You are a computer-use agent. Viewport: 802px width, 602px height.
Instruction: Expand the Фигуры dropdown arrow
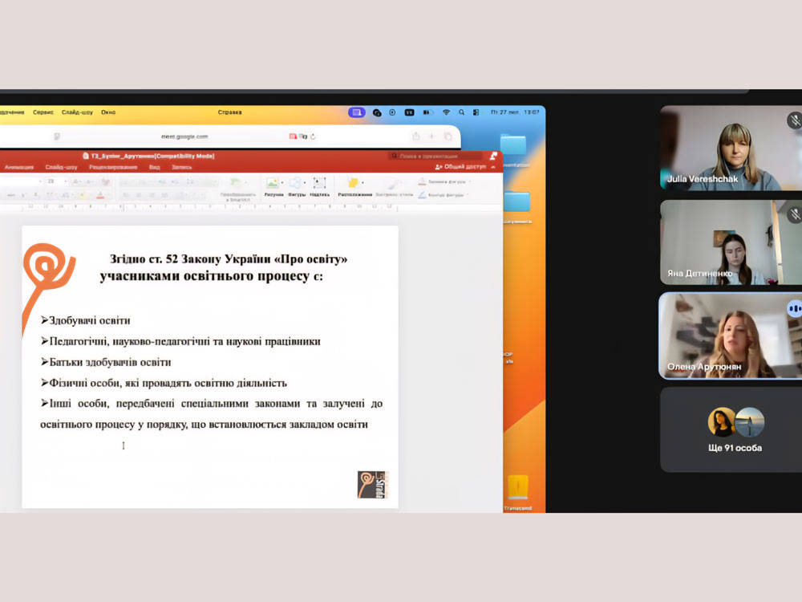pos(306,183)
